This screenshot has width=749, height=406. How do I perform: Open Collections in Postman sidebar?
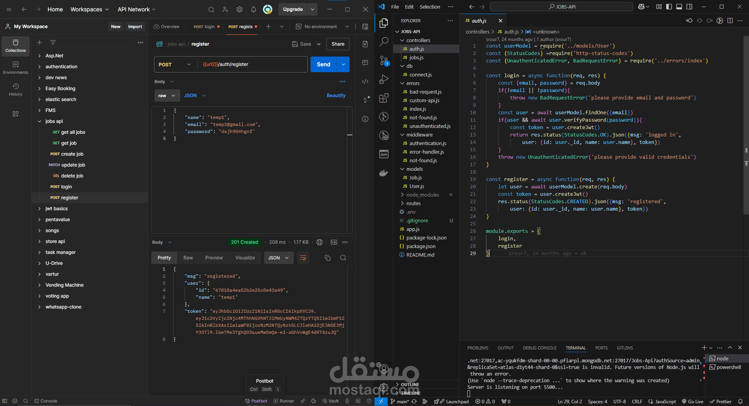(16, 46)
